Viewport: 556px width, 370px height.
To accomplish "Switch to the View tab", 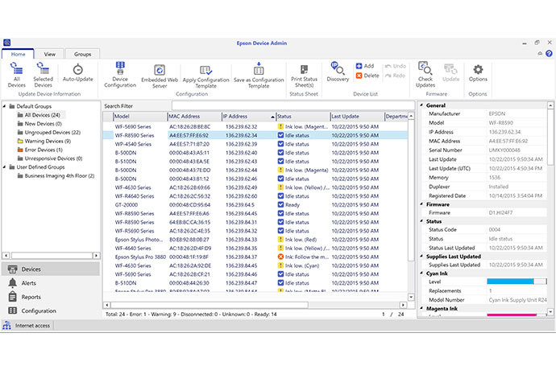I will (49, 54).
